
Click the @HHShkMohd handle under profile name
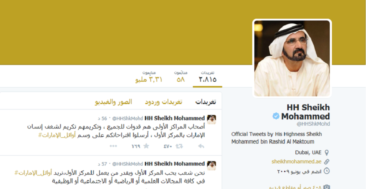pyautogui.click(x=313, y=124)
